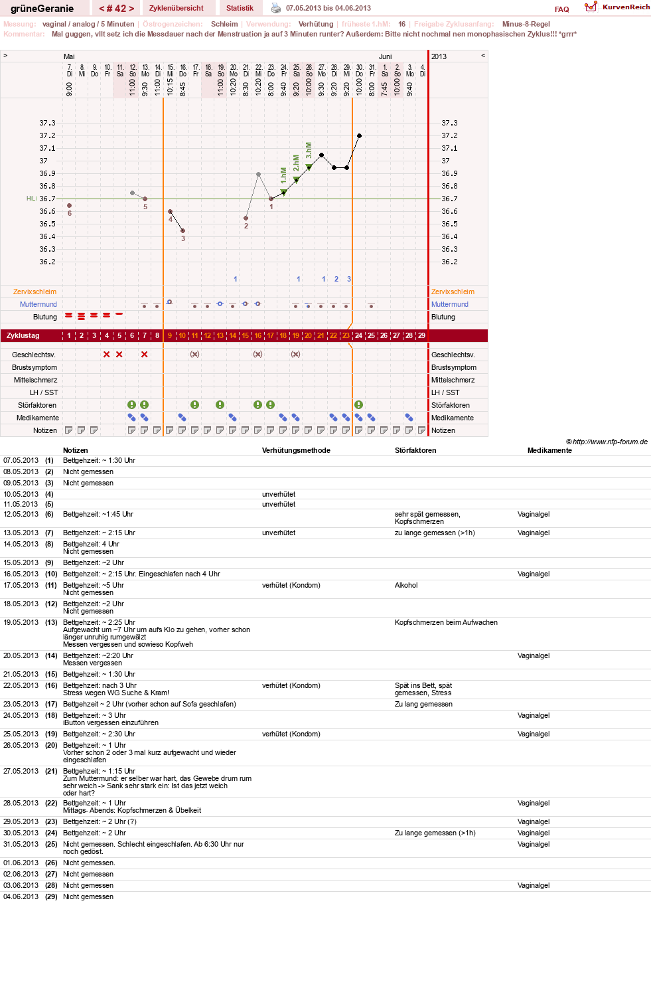This screenshot has width=651, height=1008.
Task: Click the open Muttermund symbol on cycle day 9
Action: (170, 302)
